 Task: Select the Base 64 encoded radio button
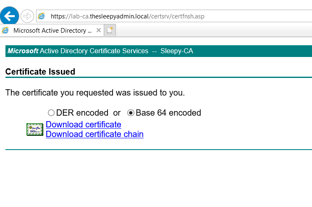pos(131,113)
